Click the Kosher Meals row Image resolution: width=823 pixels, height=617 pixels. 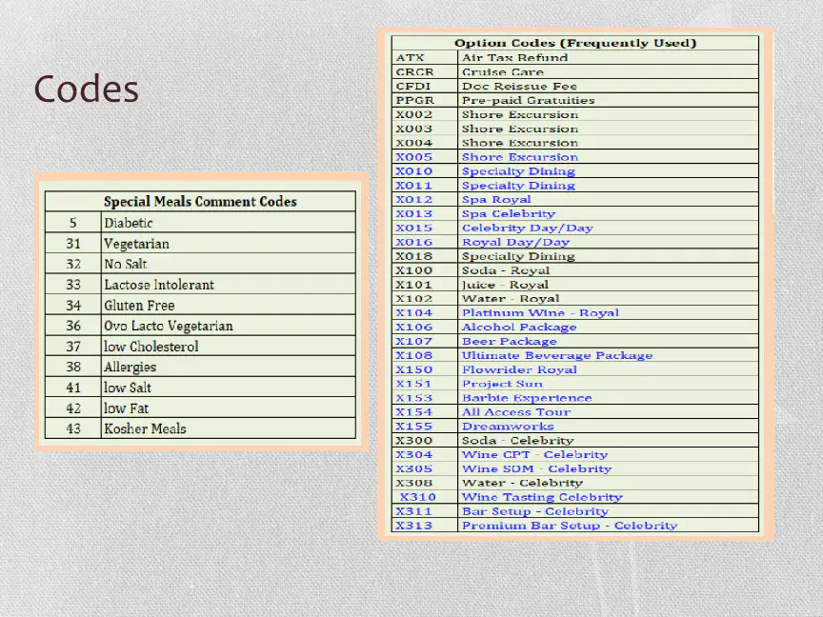(x=200, y=428)
